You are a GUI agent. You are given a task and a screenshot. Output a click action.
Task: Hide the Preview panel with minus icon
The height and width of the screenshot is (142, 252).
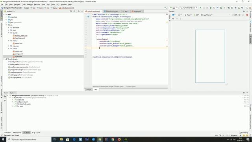[247, 11]
